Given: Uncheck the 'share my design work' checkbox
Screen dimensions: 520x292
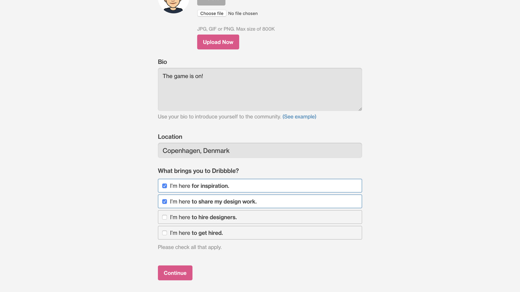Looking at the screenshot, I should (x=164, y=202).
